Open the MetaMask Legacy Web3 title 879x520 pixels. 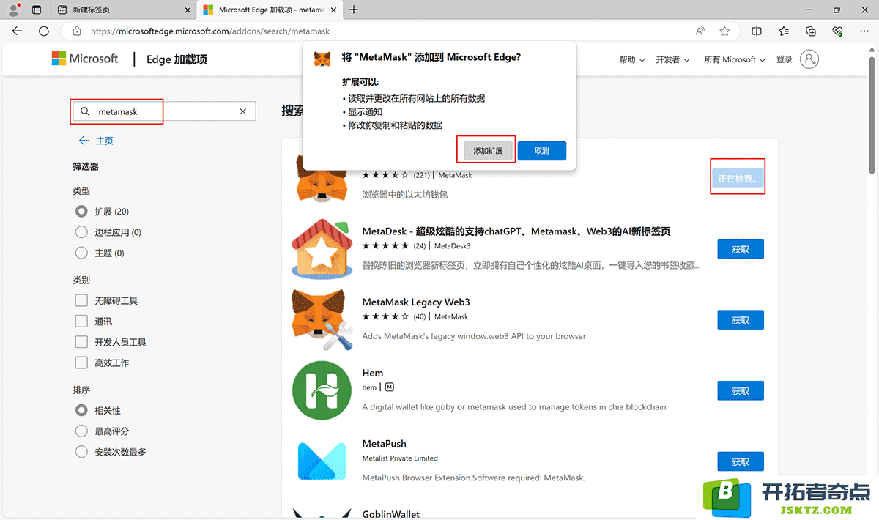416,302
